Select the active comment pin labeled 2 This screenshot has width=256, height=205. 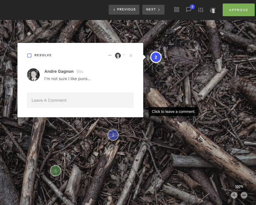(156, 57)
